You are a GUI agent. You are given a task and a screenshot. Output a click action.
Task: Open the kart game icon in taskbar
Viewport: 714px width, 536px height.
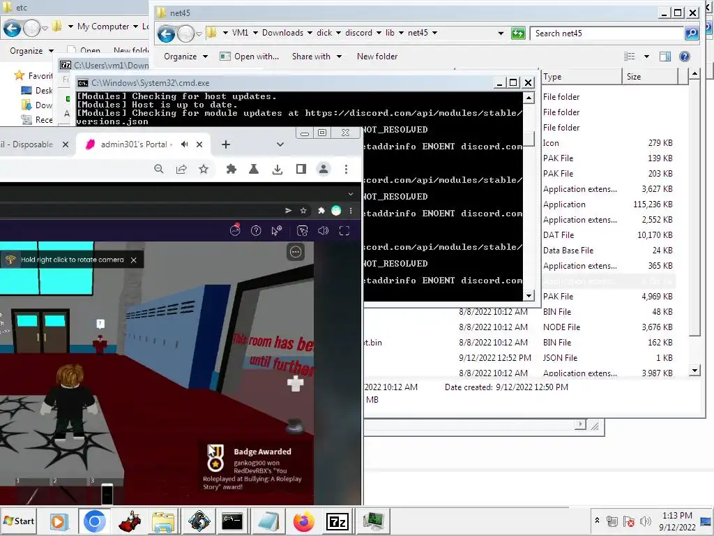click(130, 521)
